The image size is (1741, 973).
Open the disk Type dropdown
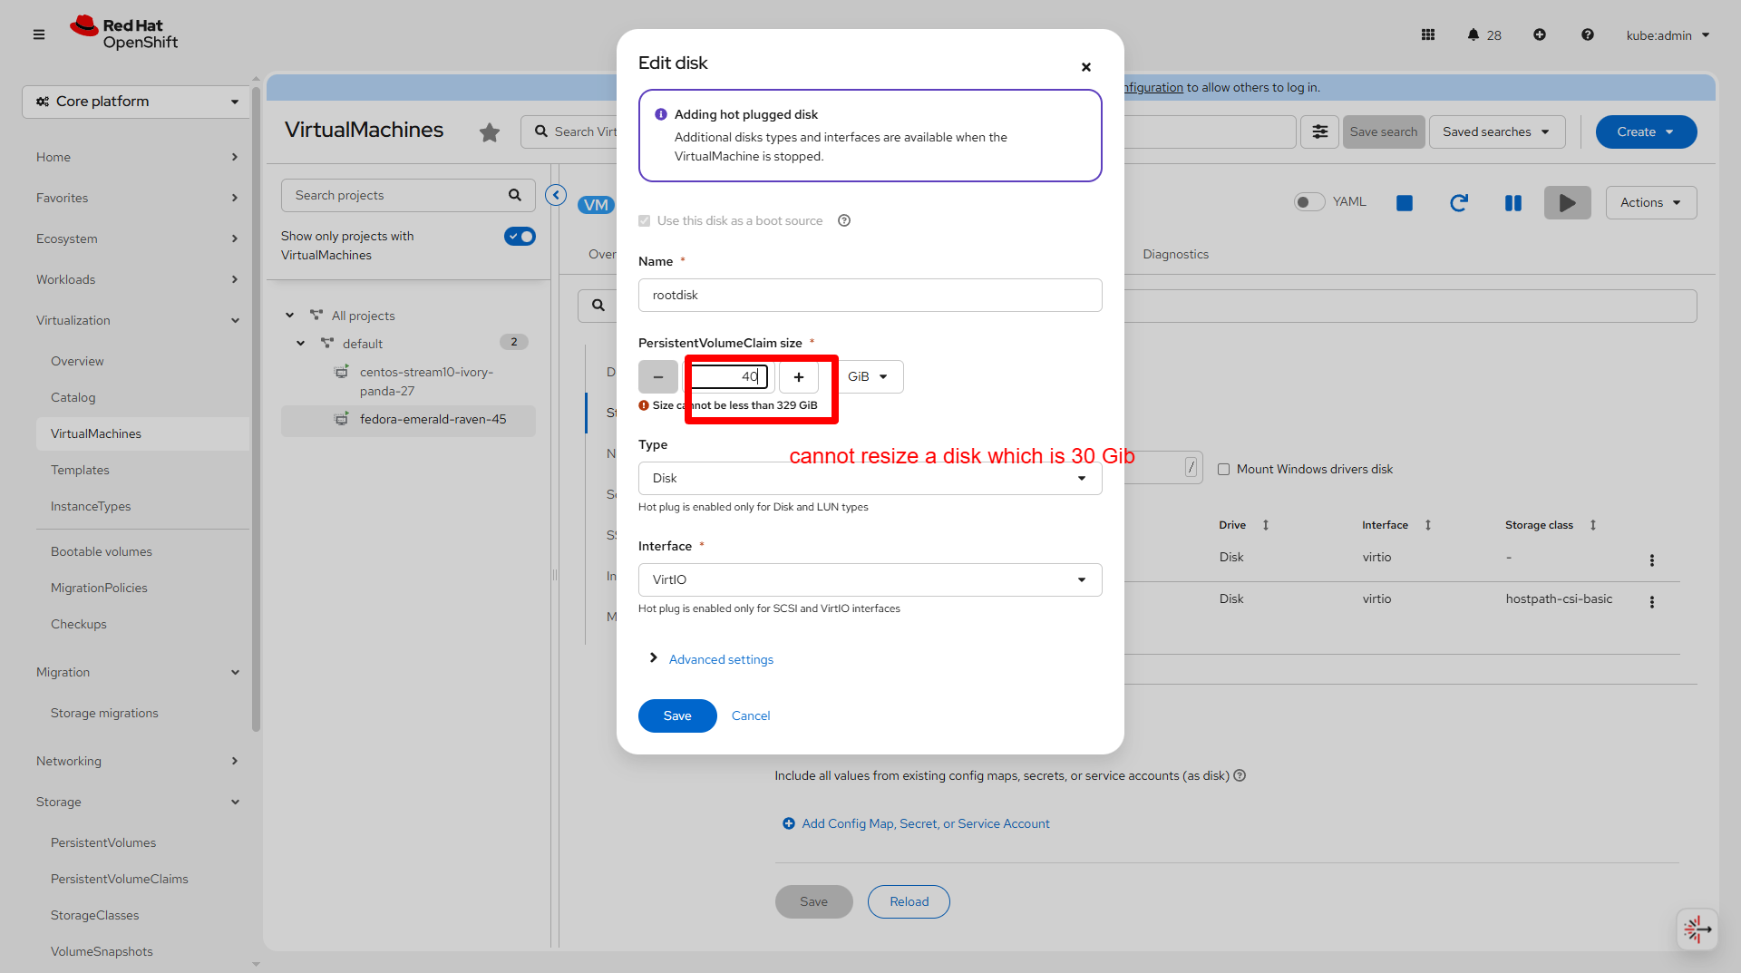[x=870, y=479]
